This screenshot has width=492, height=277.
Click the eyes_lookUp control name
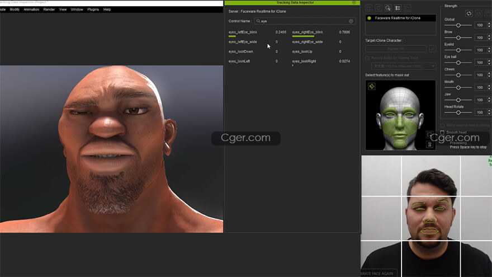(302, 51)
